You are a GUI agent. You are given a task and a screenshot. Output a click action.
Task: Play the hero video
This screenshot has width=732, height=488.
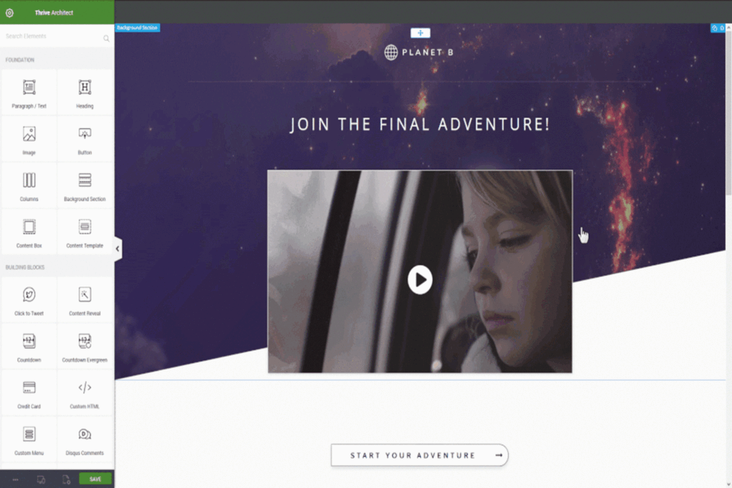pos(420,279)
